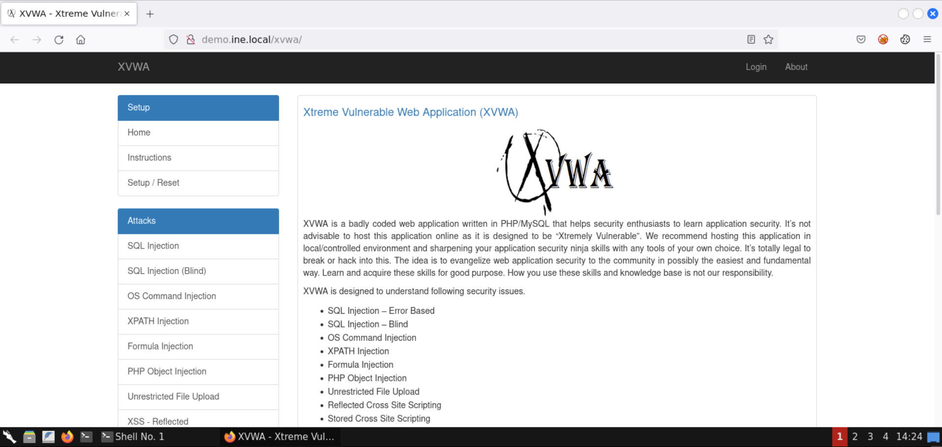The height and width of the screenshot is (447, 942).
Task: Toggle reader view icon in address bar
Action: [751, 40]
